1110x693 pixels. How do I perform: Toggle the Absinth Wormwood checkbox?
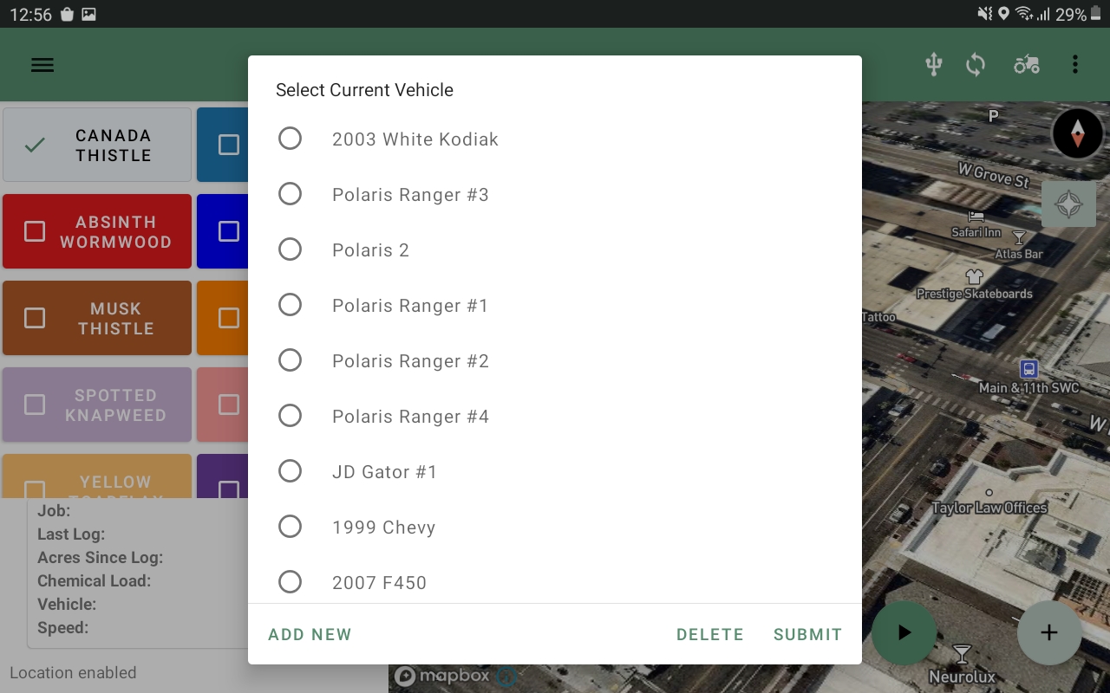tap(35, 231)
